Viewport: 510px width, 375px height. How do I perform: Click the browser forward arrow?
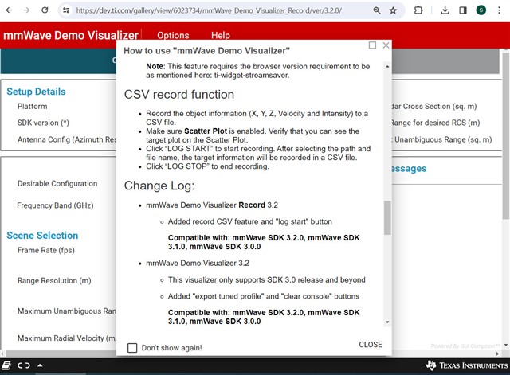pyautogui.click(x=26, y=10)
